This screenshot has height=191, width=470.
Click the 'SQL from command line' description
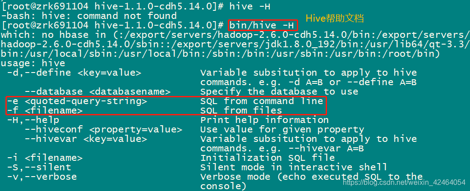pyautogui.click(x=262, y=101)
